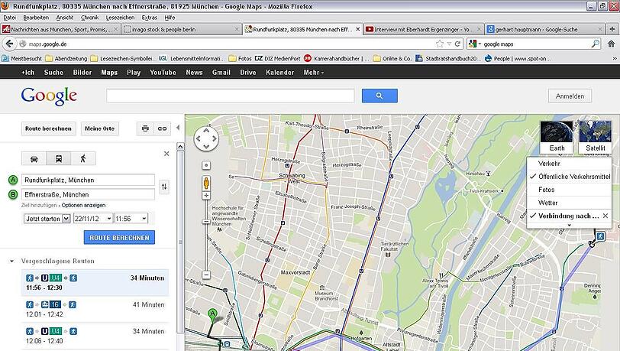Screen dimensions: 620x351
Task: Click the map pan compass control
Action: (x=206, y=138)
